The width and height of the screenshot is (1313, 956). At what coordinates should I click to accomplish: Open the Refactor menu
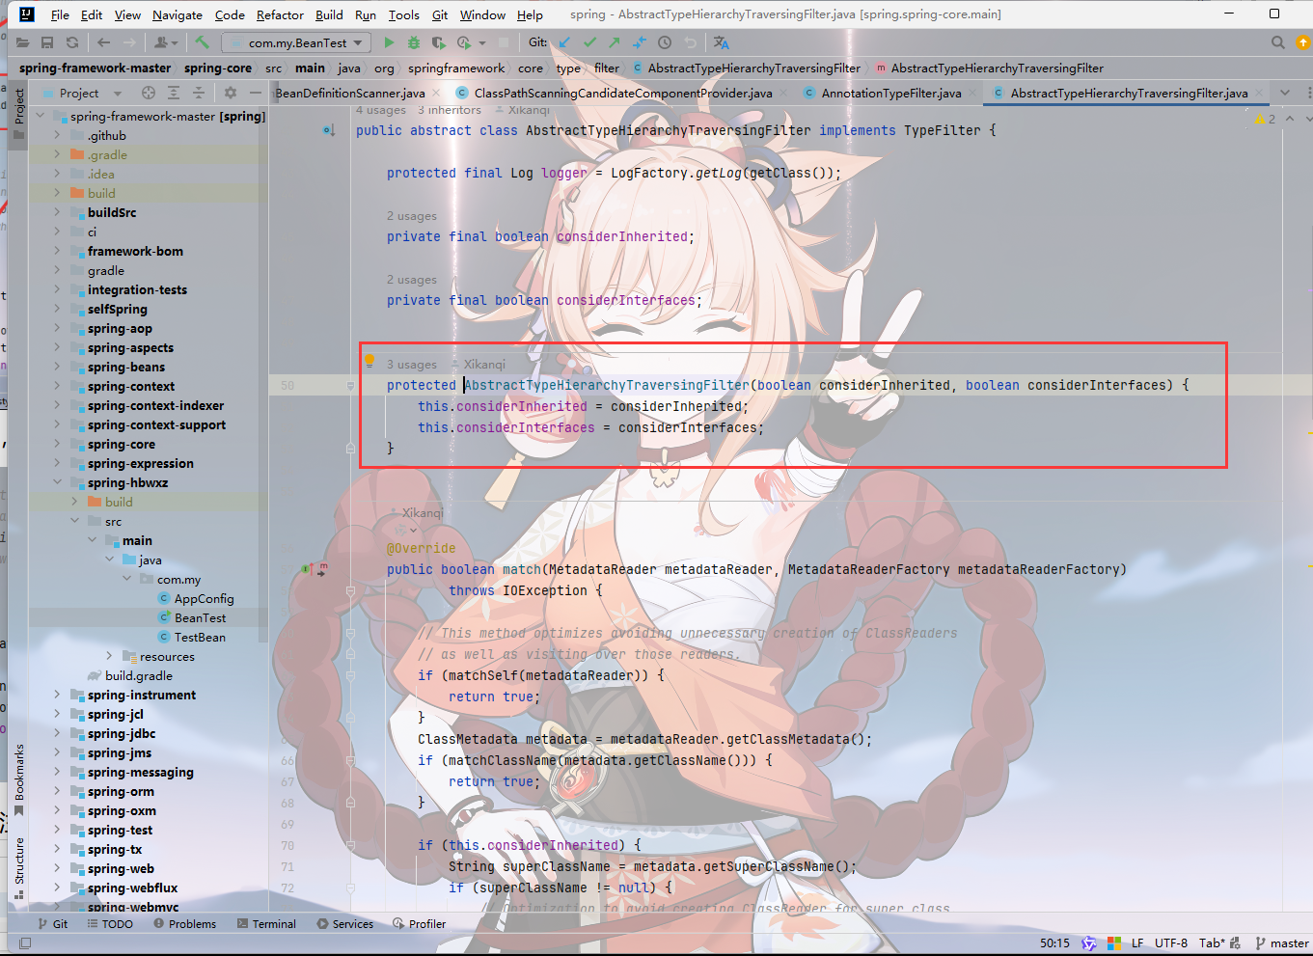point(280,14)
